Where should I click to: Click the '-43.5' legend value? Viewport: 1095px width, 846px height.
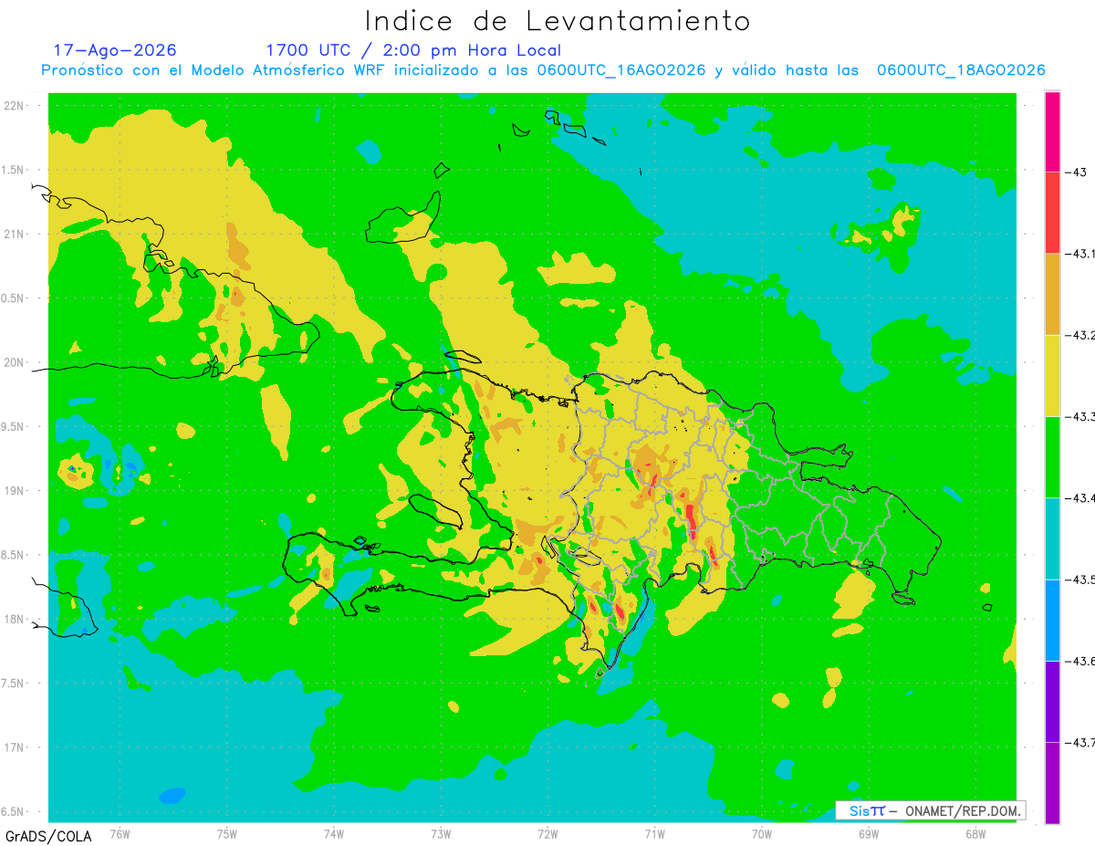pyautogui.click(x=1080, y=580)
